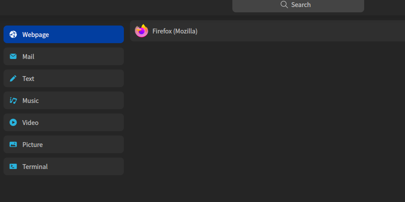Viewport: 405px width, 202px height.
Task: Focus the Search input field
Action: click(x=298, y=5)
